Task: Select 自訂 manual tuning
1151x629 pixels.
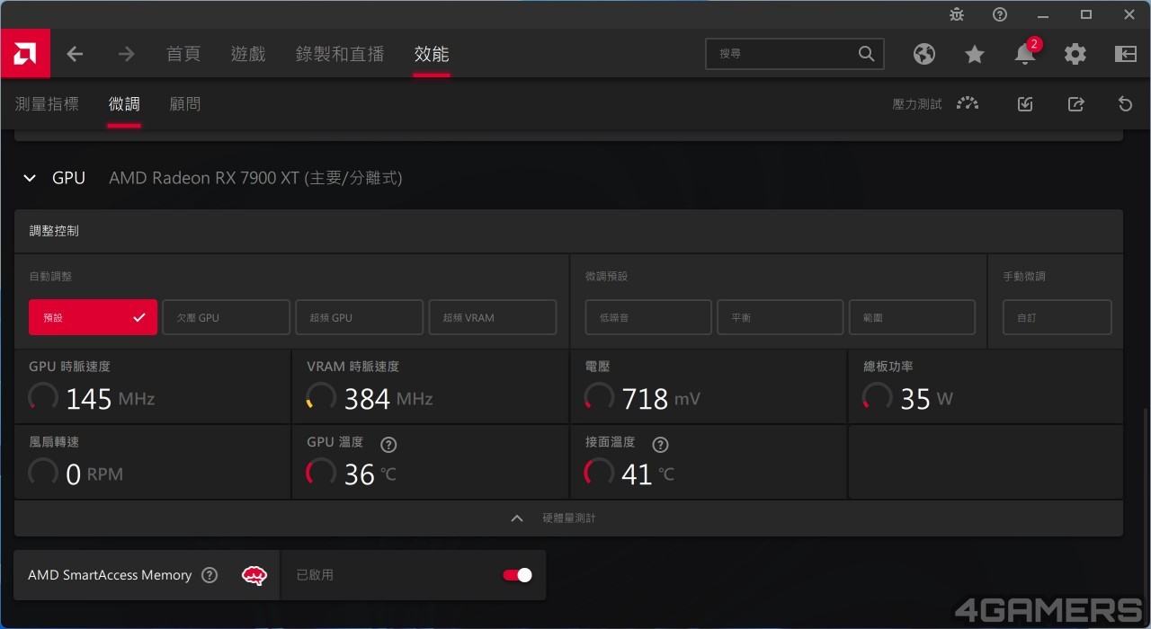Action: (x=1057, y=317)
